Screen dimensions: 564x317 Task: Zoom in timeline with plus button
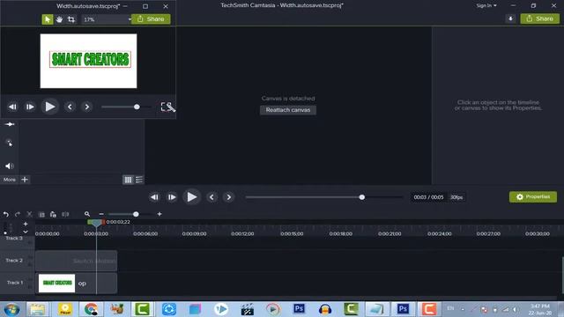click(160, 214)
